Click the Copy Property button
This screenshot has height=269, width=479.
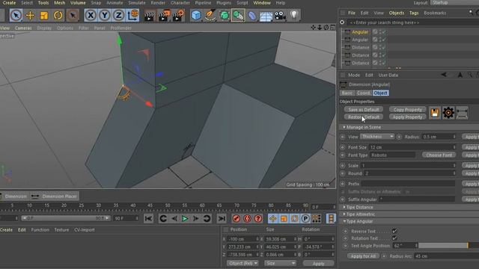coord(407,110)
